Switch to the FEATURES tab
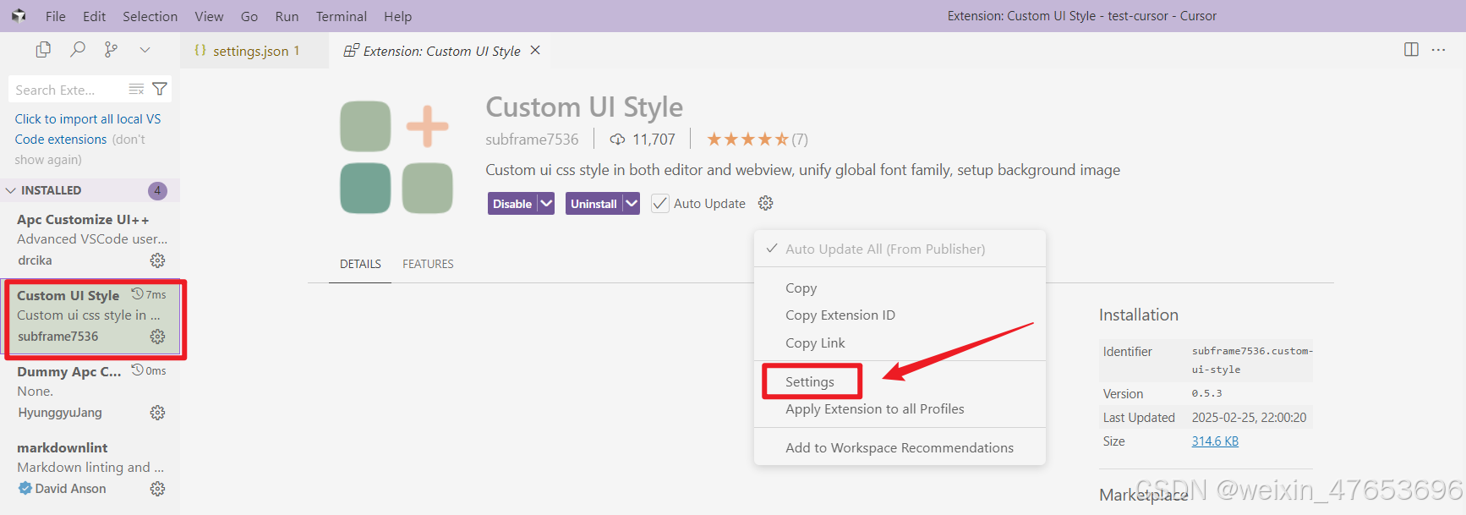The height and width of the screenshot is (515, 1466). [428, 264]
